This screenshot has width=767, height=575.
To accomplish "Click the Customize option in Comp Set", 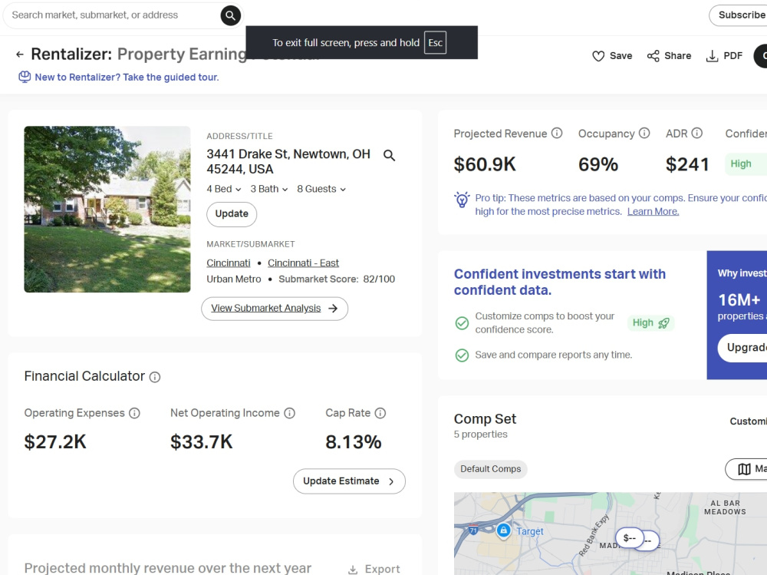I will pos(749,421).
